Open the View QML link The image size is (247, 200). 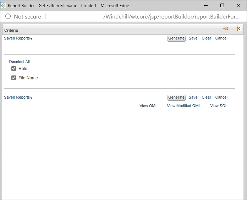point(149,106)
